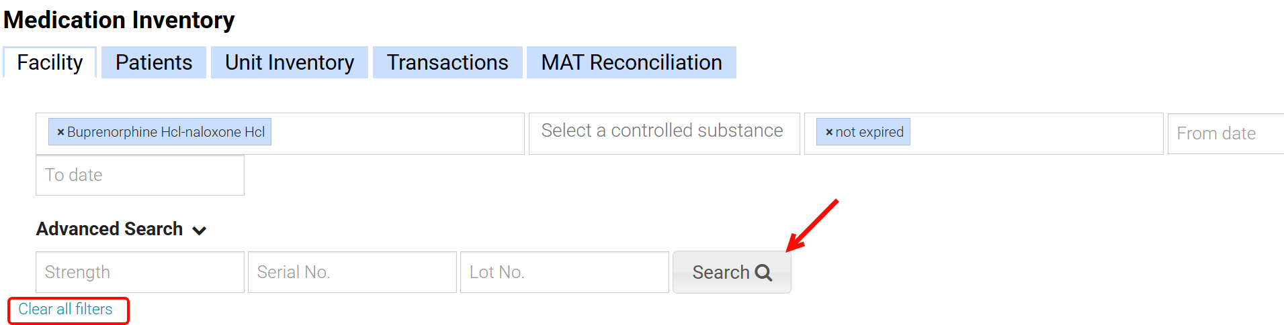
Task: Select the MAT Reconciliation tab
Action: tap(632, 62)
